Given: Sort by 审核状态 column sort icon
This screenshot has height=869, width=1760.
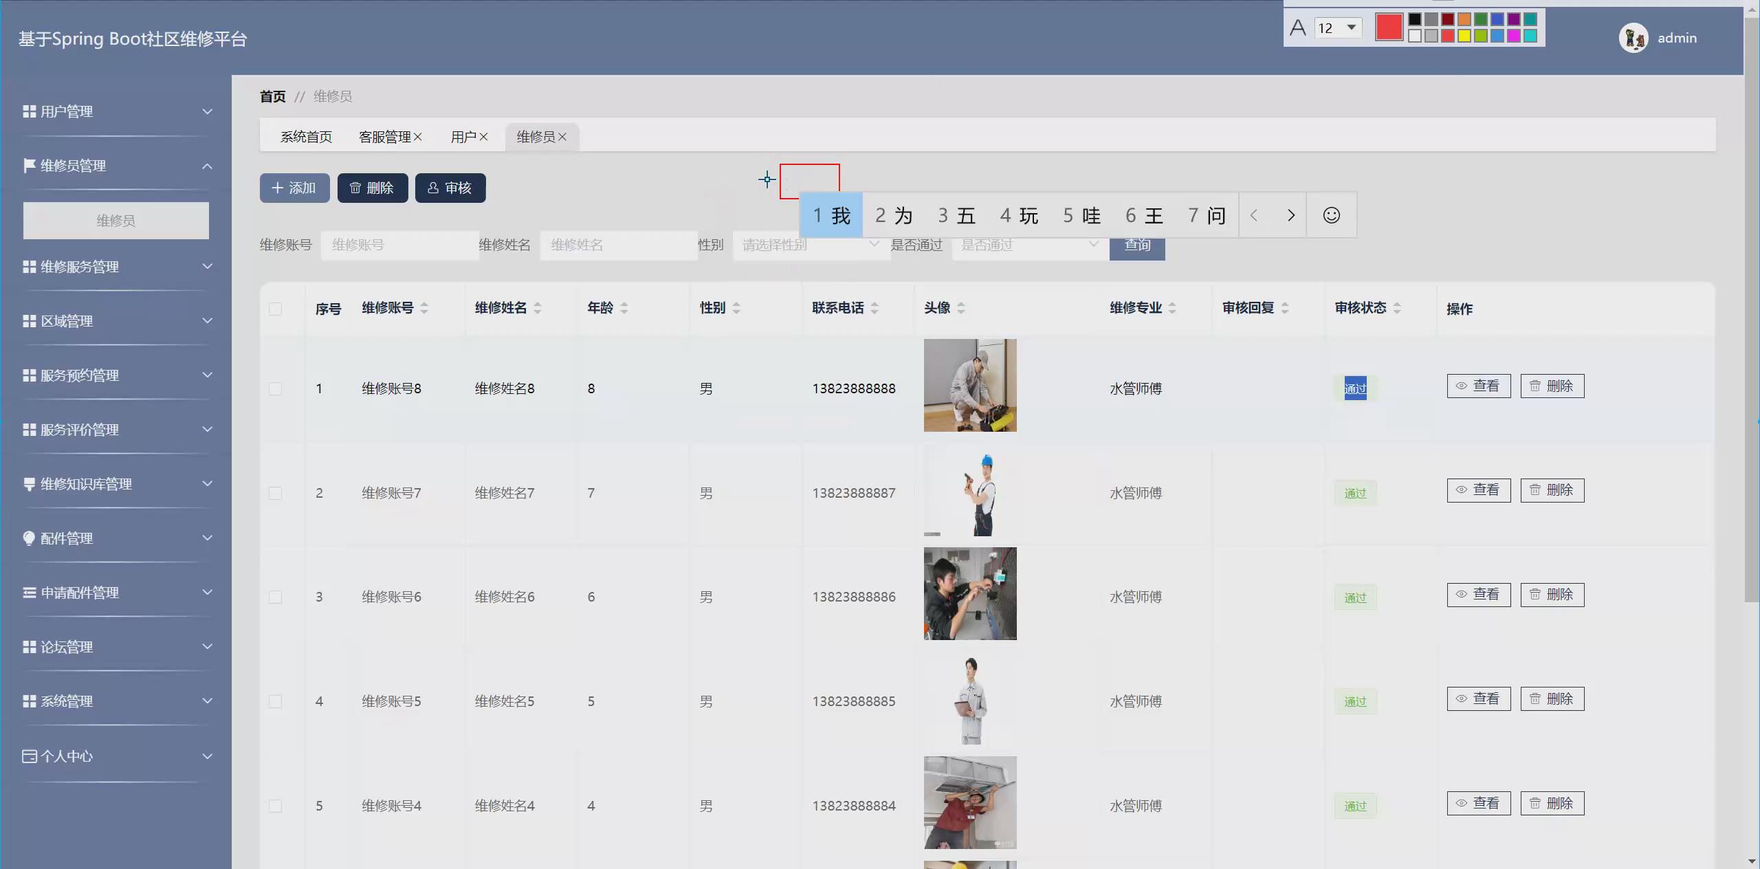Looking at the screenshot, I should point(1397,308).
